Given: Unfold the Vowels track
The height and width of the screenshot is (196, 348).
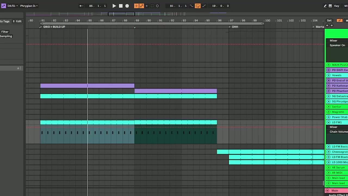Looking at the screenshot, I should [x=328, y=75].
